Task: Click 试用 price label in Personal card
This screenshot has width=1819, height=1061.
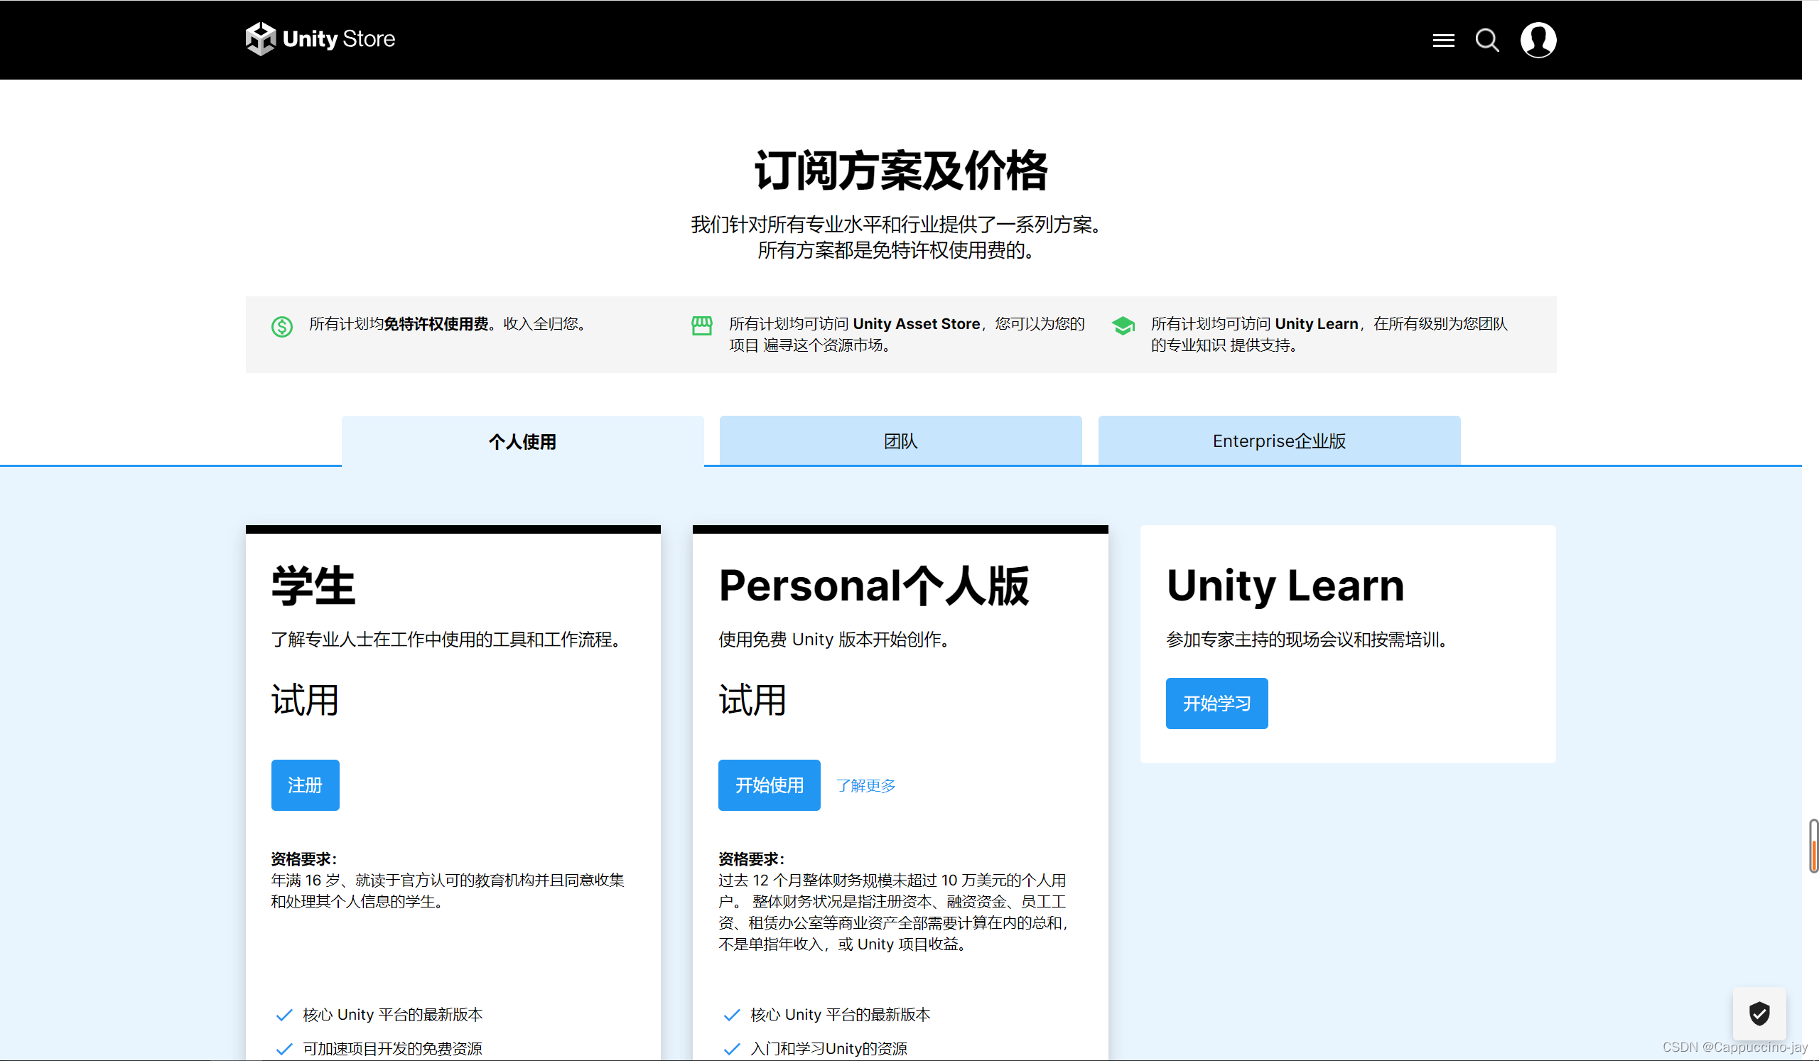Action: pyautogui.click(x=752, y=700)
